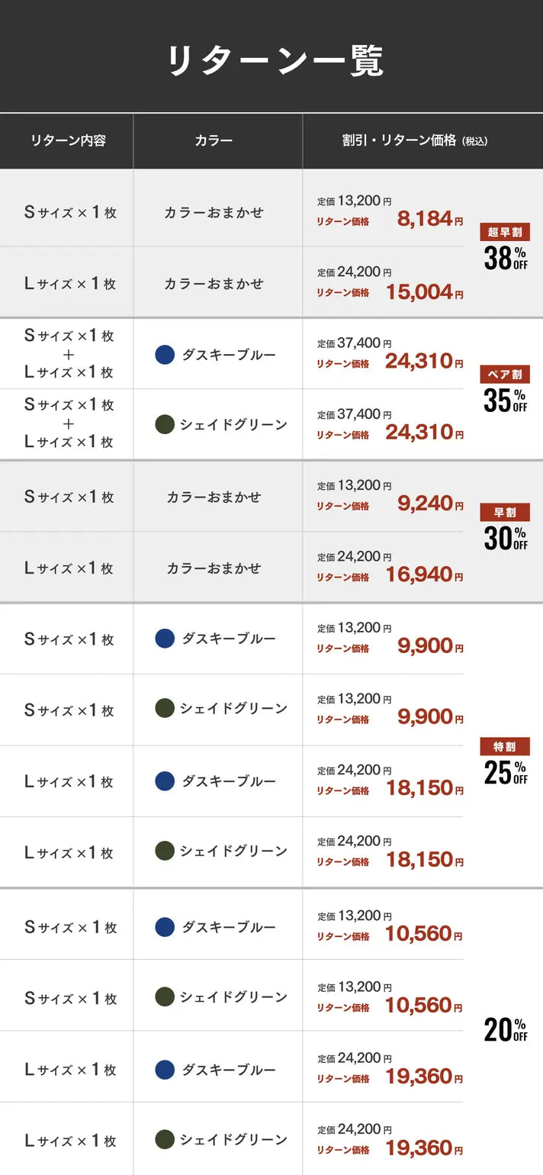Click カラーおまかせ in the 8,184円 row
Viewport: 543px width, 1175px height.
214,213
